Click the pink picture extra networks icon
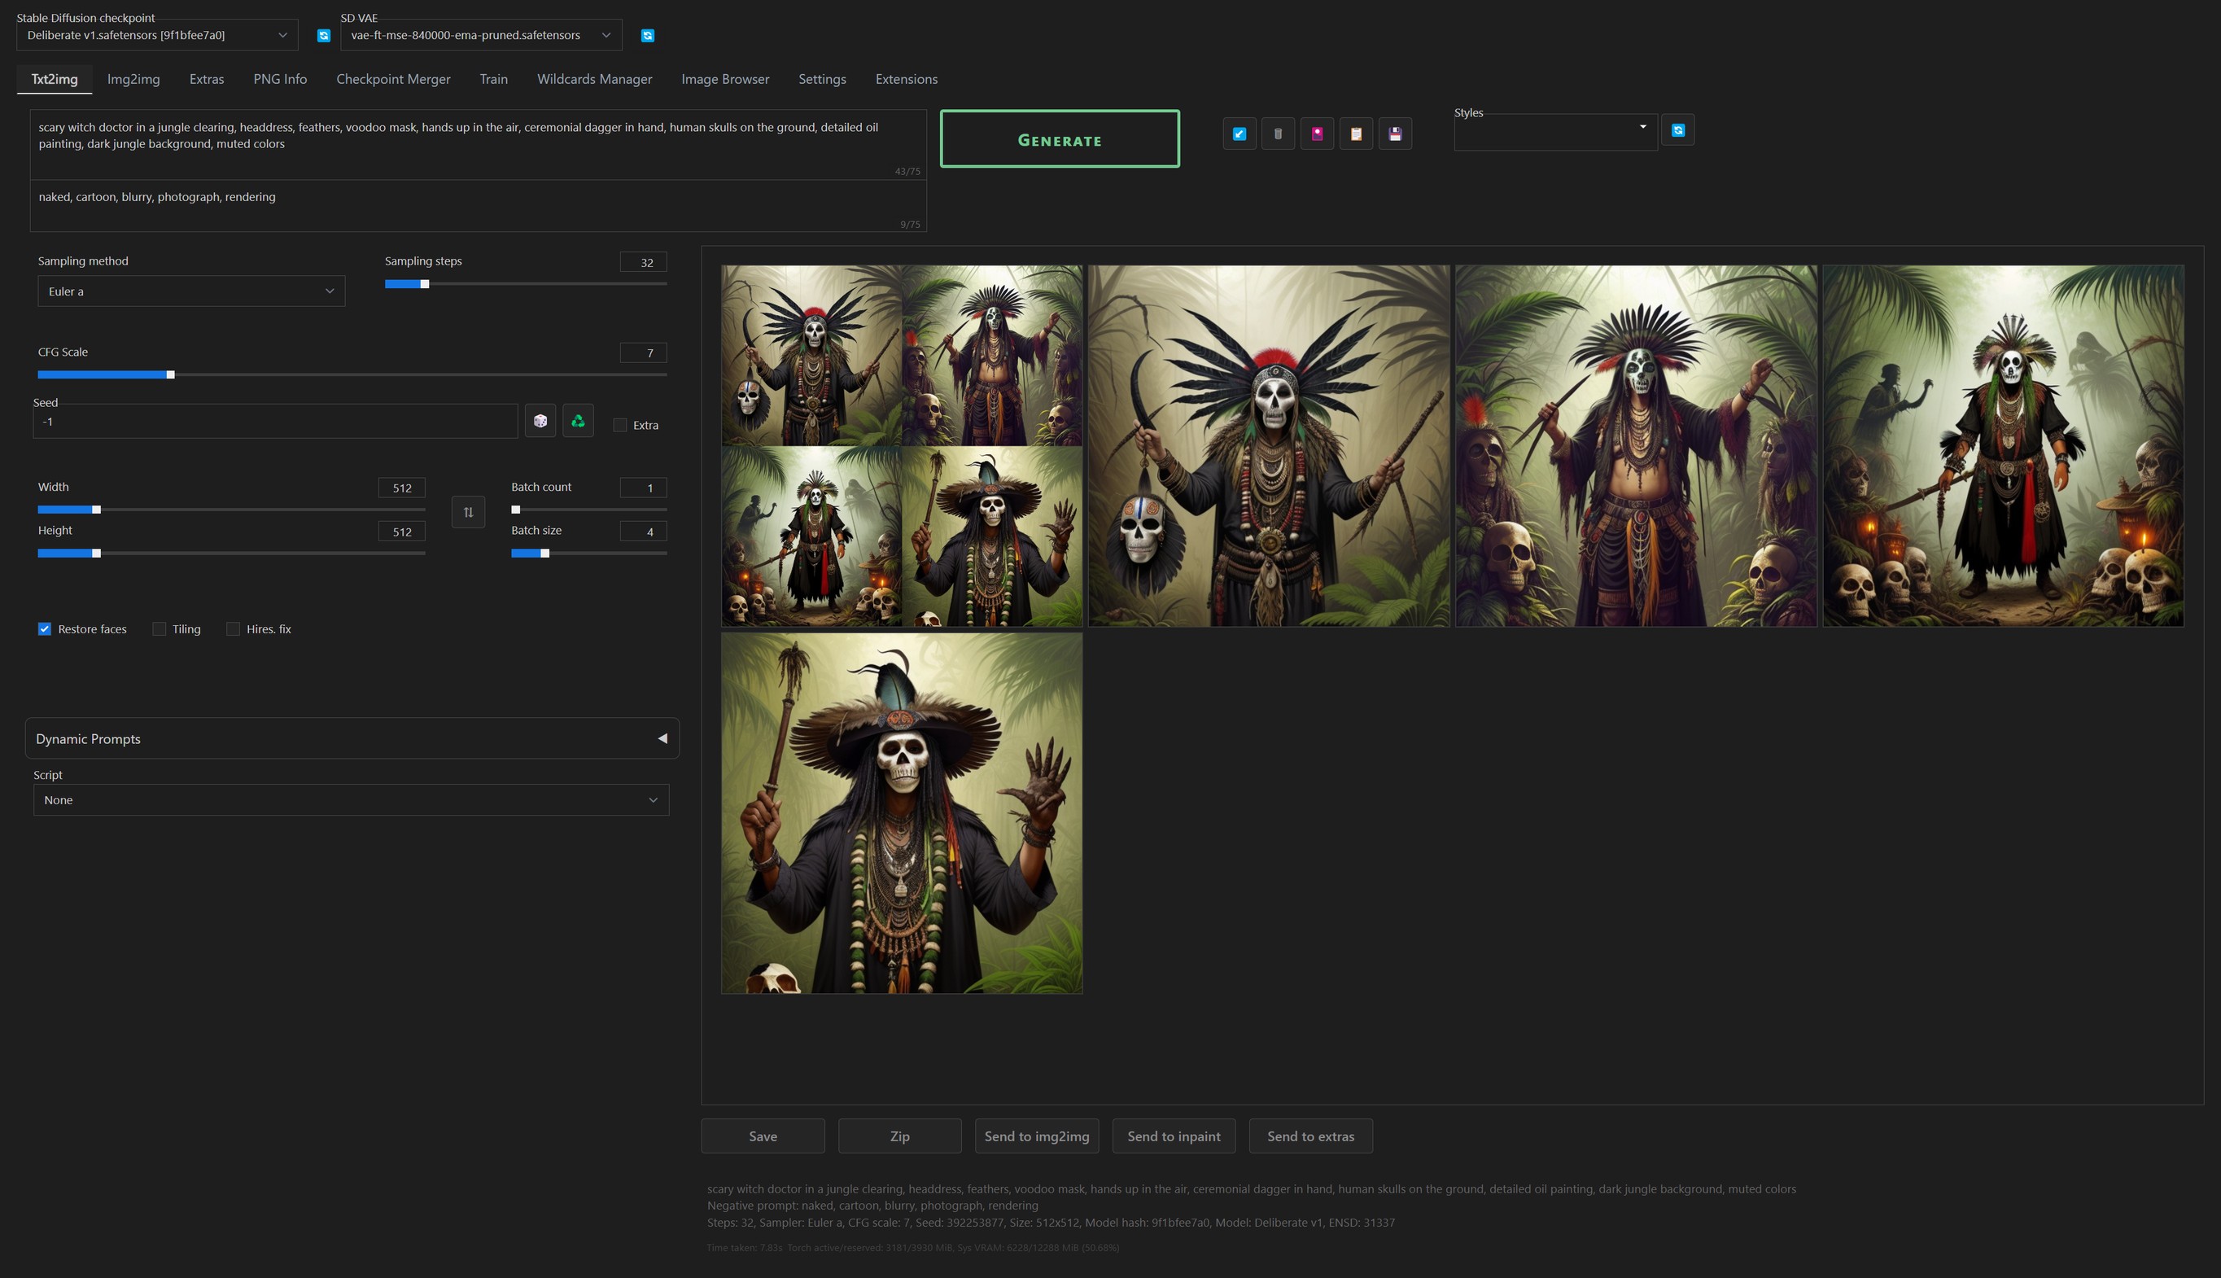Screen dimensions: 2221x1278 click(1316, 133)
